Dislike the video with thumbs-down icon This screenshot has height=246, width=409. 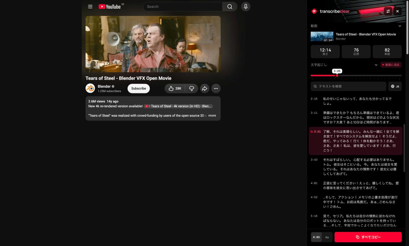point(191,88)
